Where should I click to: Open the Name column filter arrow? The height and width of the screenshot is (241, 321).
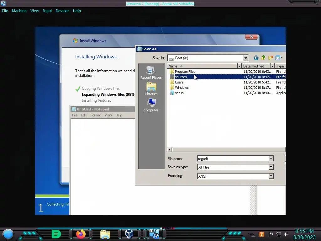(x=239, y=66)
